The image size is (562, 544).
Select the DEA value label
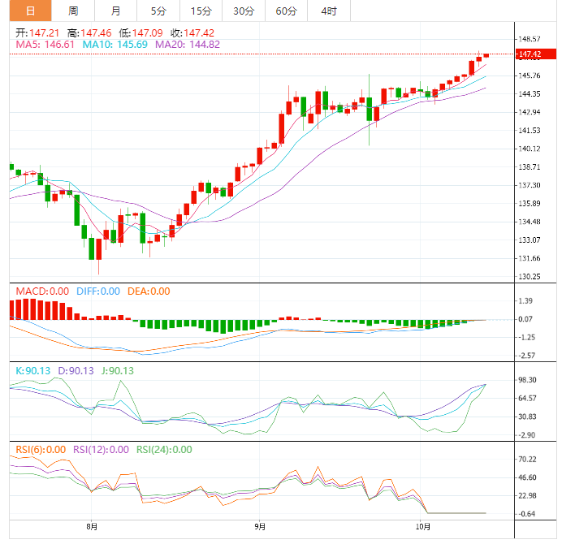[x=149, y=291]
